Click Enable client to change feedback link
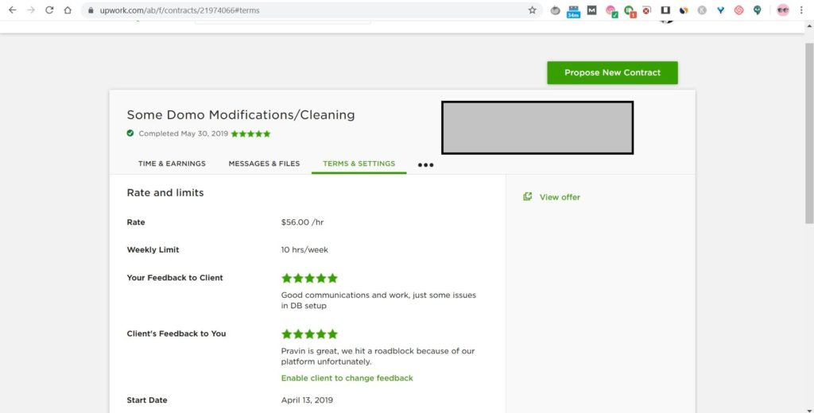Viewport: 814px width, 413px height. point(347,378)
